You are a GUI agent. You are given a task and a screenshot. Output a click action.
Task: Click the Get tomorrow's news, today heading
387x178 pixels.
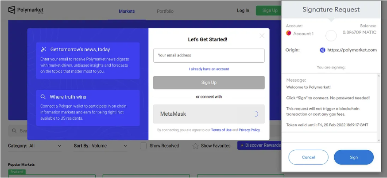[x=80, y=49]
